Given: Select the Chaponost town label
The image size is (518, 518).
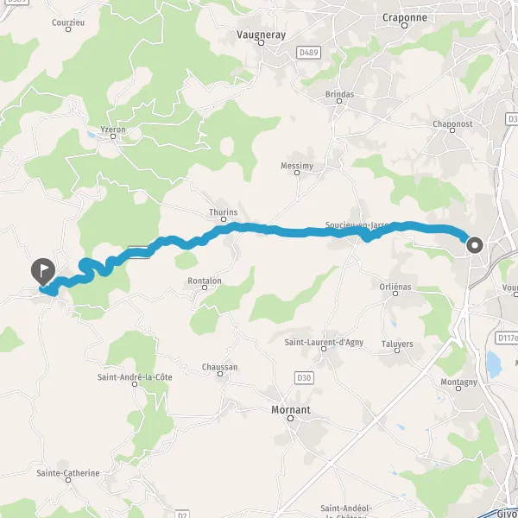Looking at the screenshot, I should pos(452,123).
